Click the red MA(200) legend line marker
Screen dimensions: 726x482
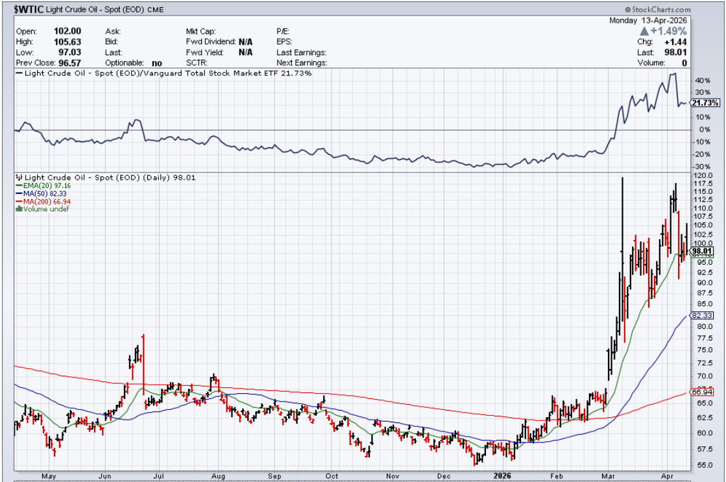click(x=18, y=200)
